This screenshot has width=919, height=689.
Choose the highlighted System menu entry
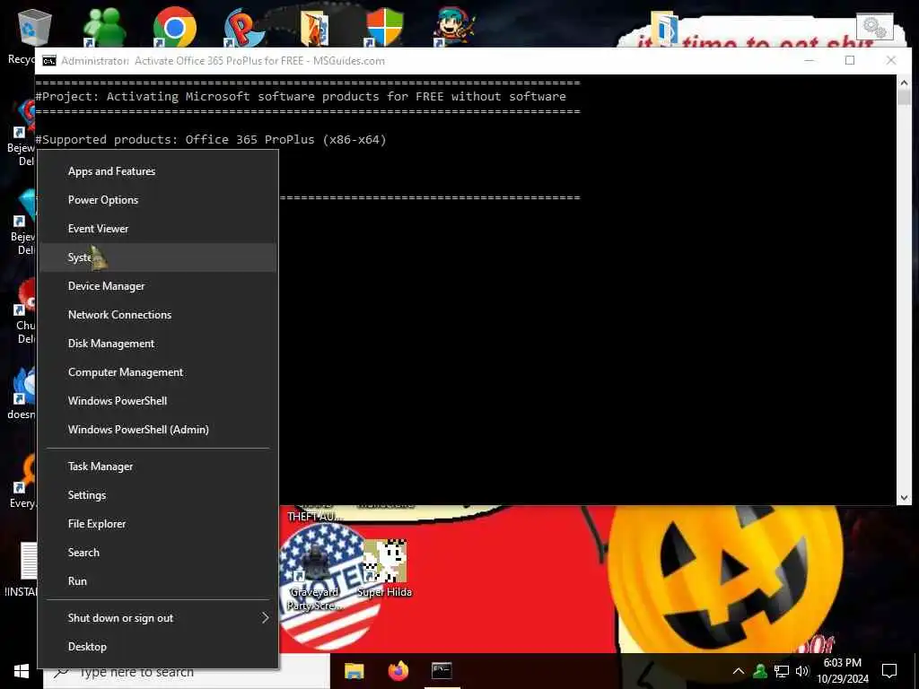pyautogui.click(x=158, y=257)
